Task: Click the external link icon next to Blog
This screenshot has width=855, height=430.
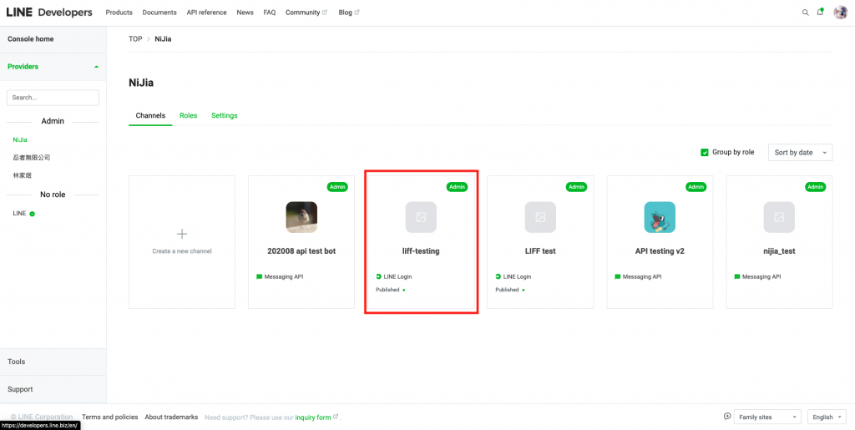Action: pos(357,13)
